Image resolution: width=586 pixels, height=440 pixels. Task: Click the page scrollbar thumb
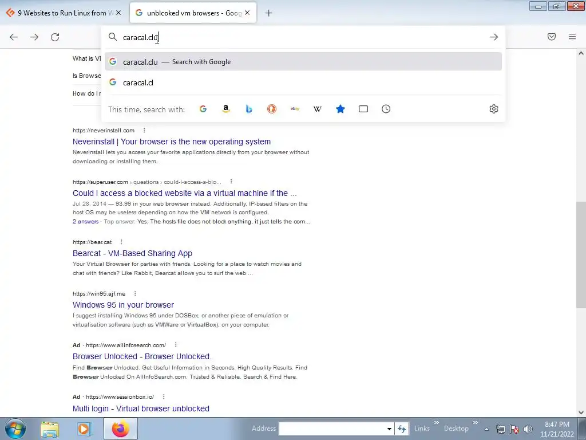(x=581, y=254)
